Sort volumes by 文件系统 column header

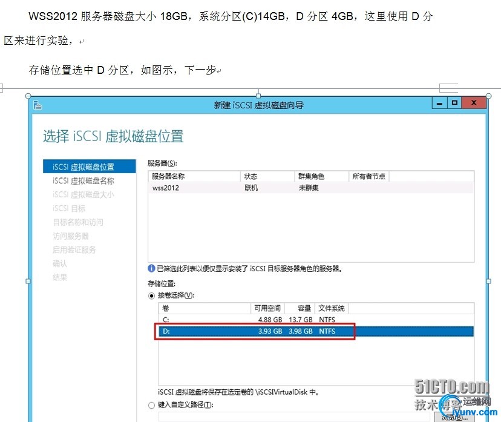coord(332,308)
